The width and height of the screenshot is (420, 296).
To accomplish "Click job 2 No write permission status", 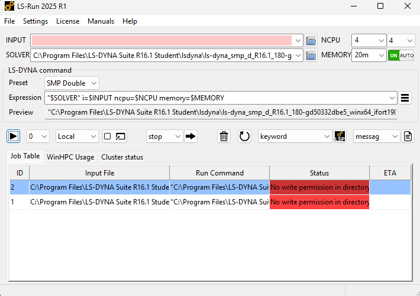I will pos(319,187).
